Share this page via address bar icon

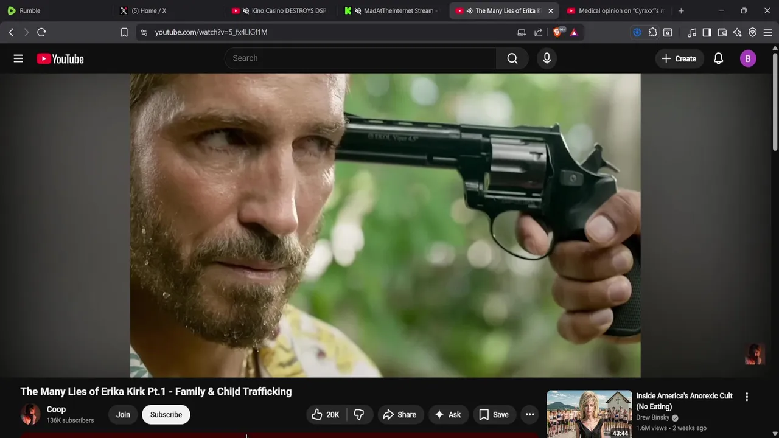click(539, 32)
